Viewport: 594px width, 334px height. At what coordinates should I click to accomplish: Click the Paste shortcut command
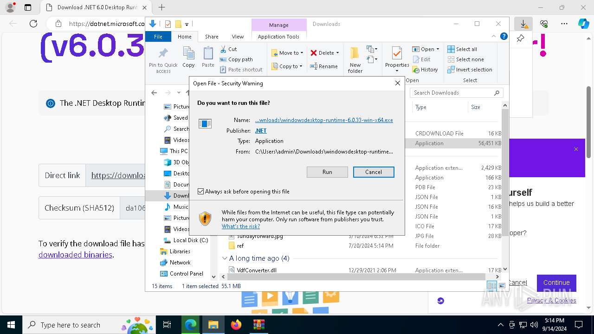click(241, 70)
